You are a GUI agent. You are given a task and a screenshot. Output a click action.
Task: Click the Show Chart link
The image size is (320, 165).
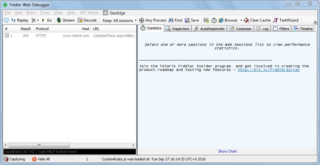coord(227,151)
